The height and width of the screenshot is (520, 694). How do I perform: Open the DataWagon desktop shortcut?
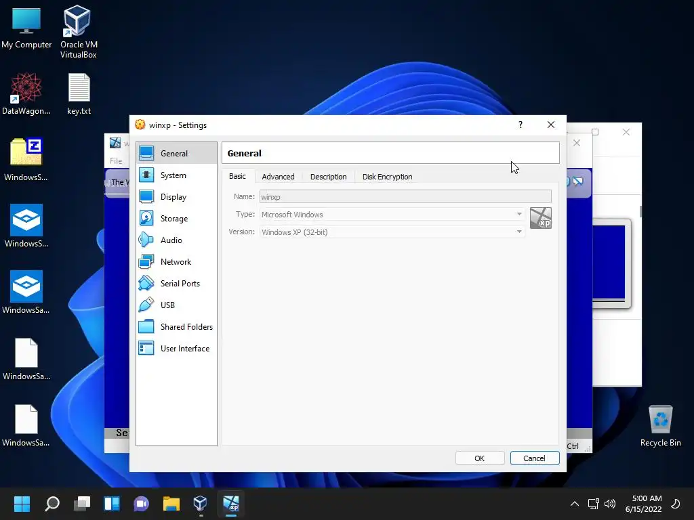[x=26, y=93]
